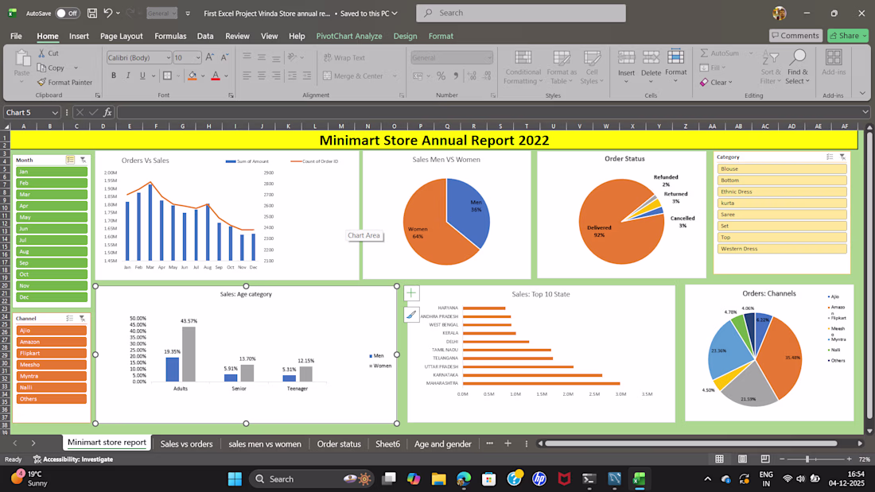Viewport: 875px width, 492px height.
Task: Click Merge & Center button
Action: (360, 76)
